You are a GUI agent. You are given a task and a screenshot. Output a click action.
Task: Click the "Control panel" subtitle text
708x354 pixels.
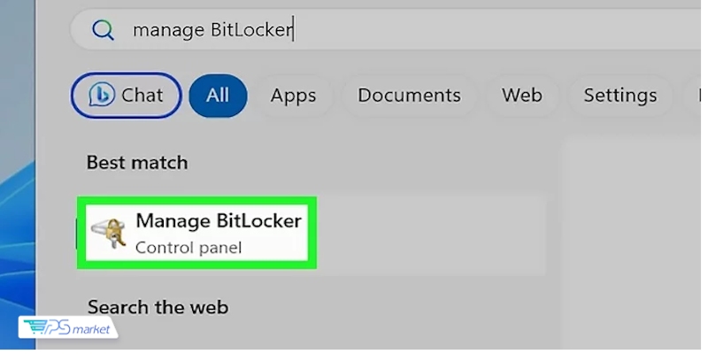coord(188,247)
